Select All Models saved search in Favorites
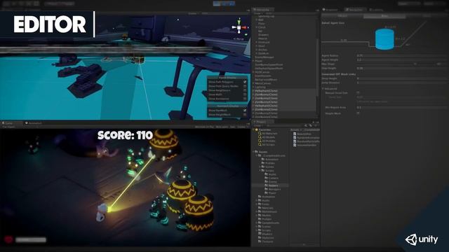The width and height of the screenshot is (449, 252). tap(268, 137)
